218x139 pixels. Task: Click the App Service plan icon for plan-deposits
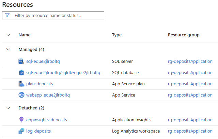21,84
